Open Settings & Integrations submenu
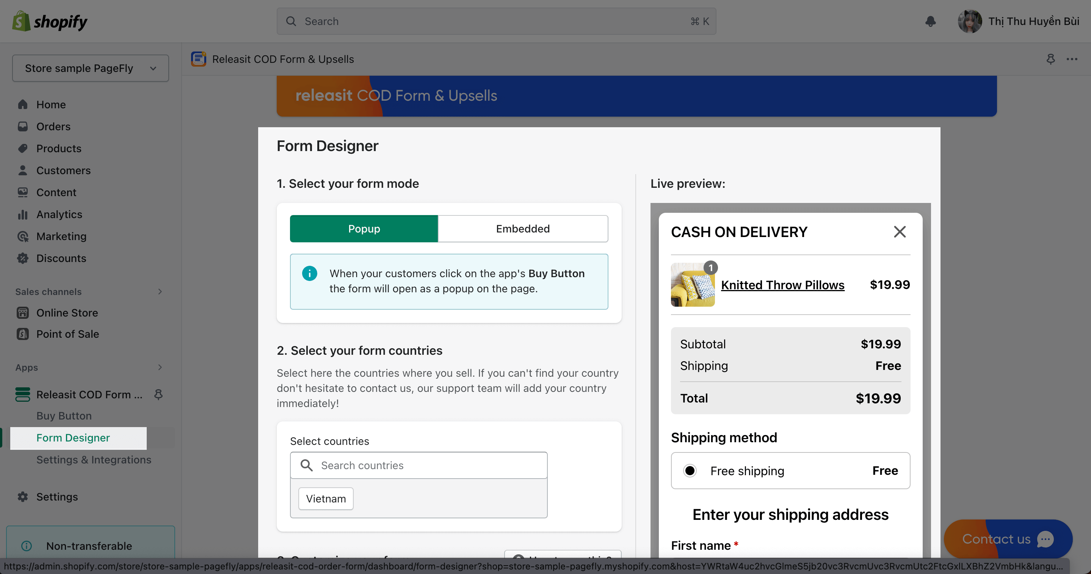The image size is (1091, 574). click(94, 460)
